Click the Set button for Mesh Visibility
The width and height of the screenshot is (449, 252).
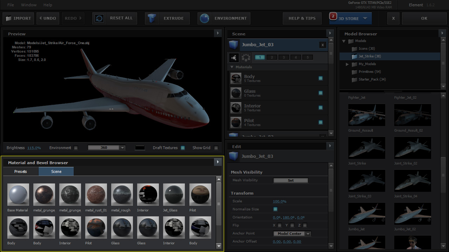click(290, 180)
